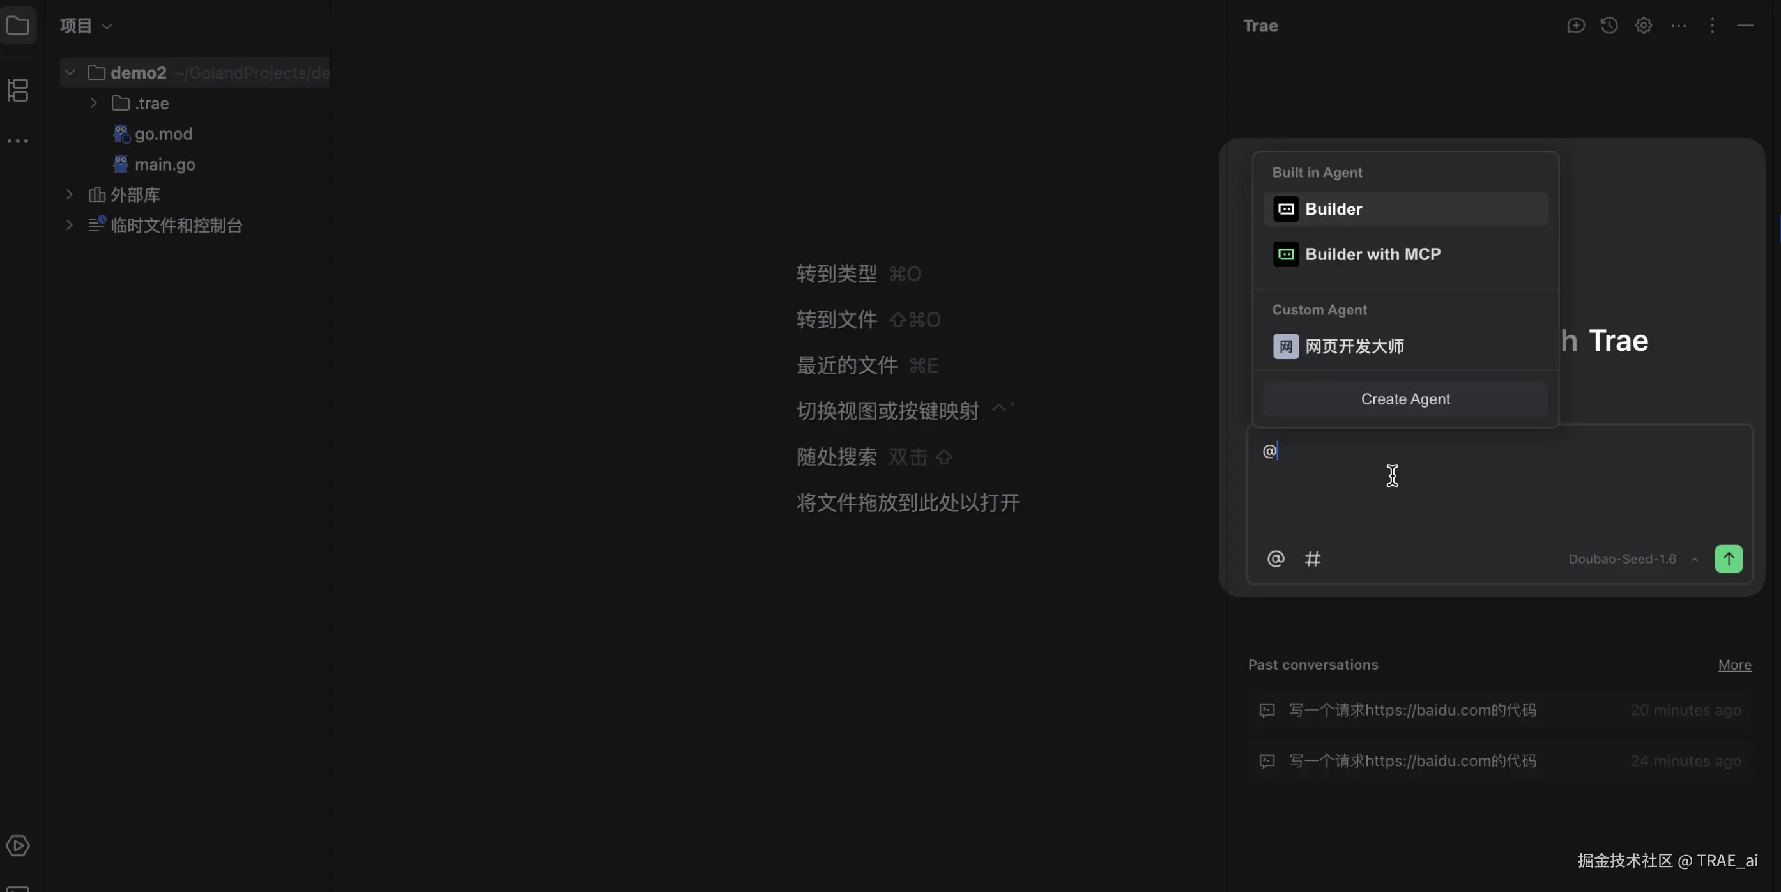This screenshot has width=1781, height=892.
Task: Expand the .trae folder
Action: coord(93,103)
